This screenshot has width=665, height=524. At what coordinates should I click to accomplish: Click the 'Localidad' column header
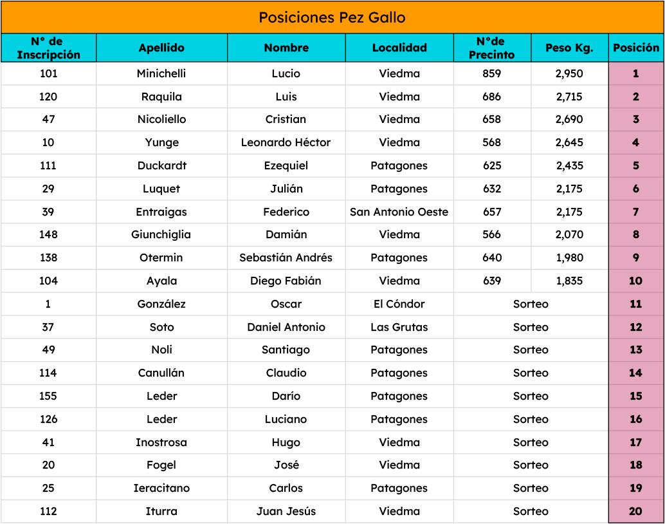pyautogui.click(x=399, y=48)
